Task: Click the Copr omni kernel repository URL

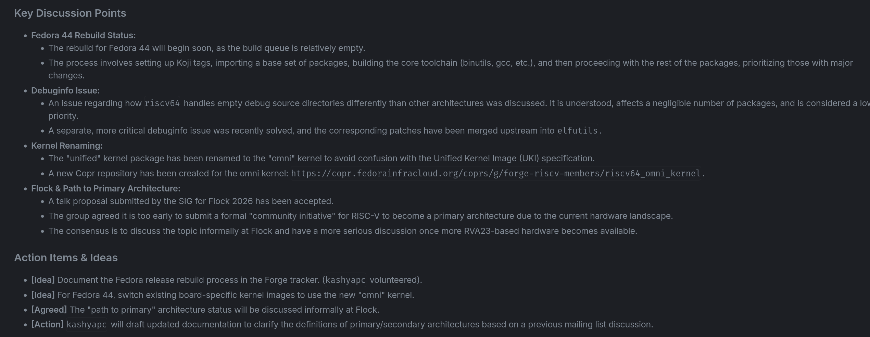Action: point(496,174)
